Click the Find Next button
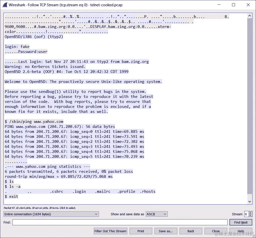 click(x=241, y=222)
